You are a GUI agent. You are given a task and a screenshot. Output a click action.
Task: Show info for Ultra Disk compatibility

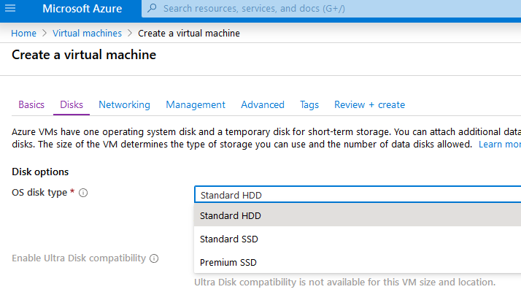click(155, 258)
